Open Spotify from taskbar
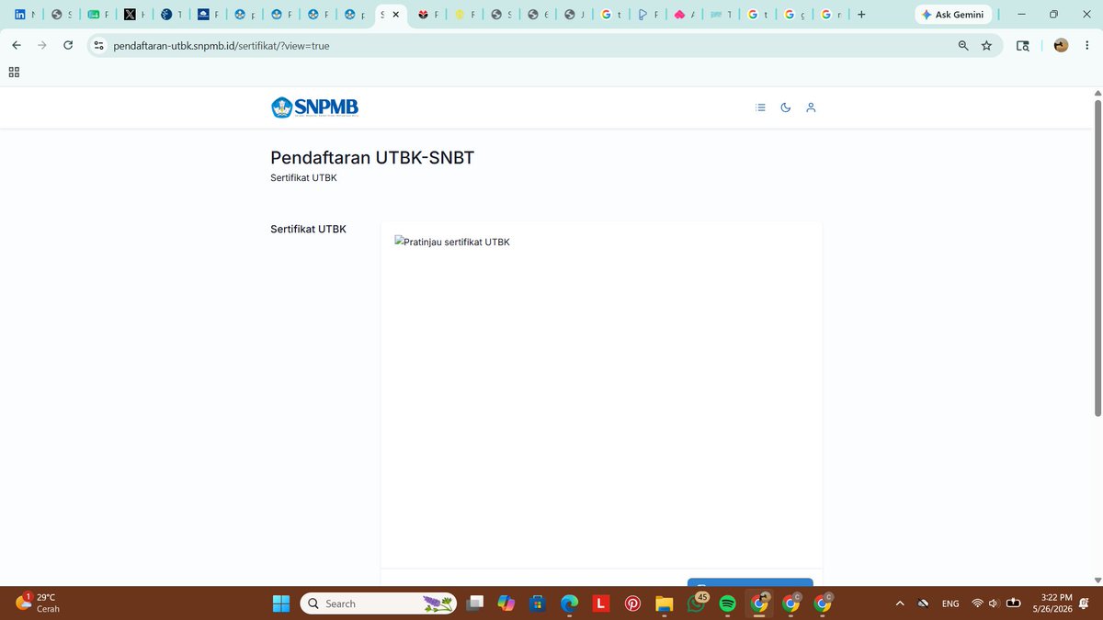This screenshot has height=620, width=1103. (727, 603)
